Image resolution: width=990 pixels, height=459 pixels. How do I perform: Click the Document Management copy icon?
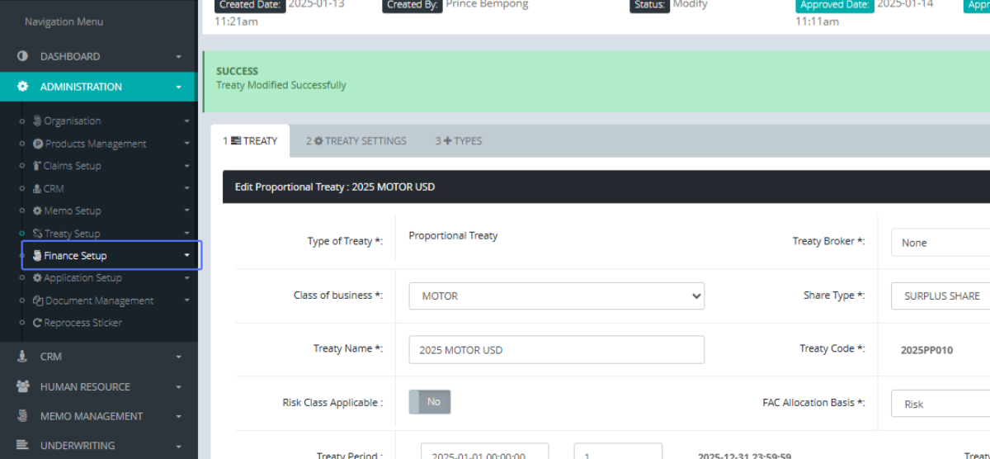(37, 300)
